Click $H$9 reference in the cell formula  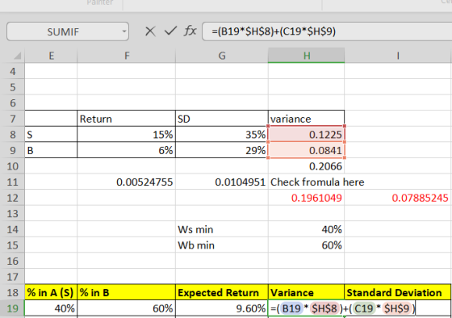[396, 308]
